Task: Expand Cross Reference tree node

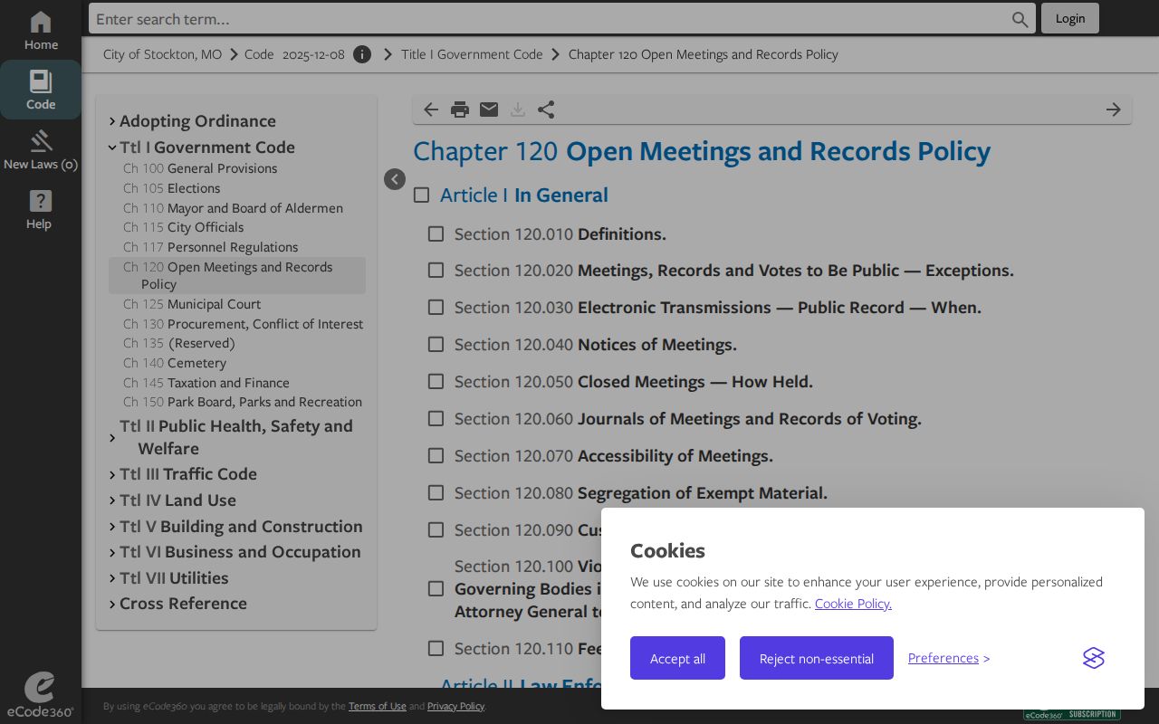Action: (112, 604)
